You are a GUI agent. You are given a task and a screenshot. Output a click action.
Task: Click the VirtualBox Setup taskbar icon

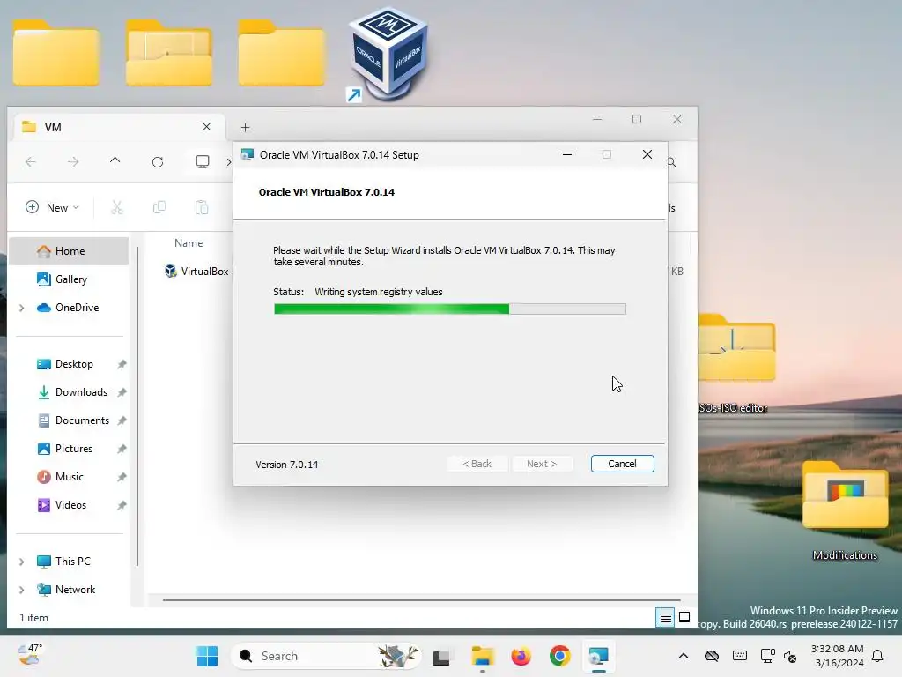(x=599, y=656)
